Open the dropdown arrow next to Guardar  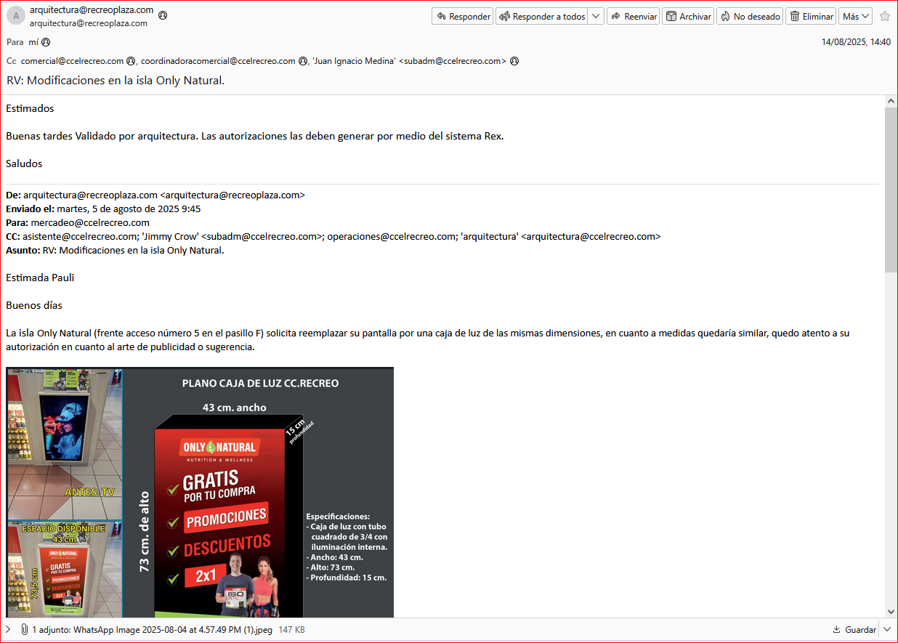tap(886, 630)
